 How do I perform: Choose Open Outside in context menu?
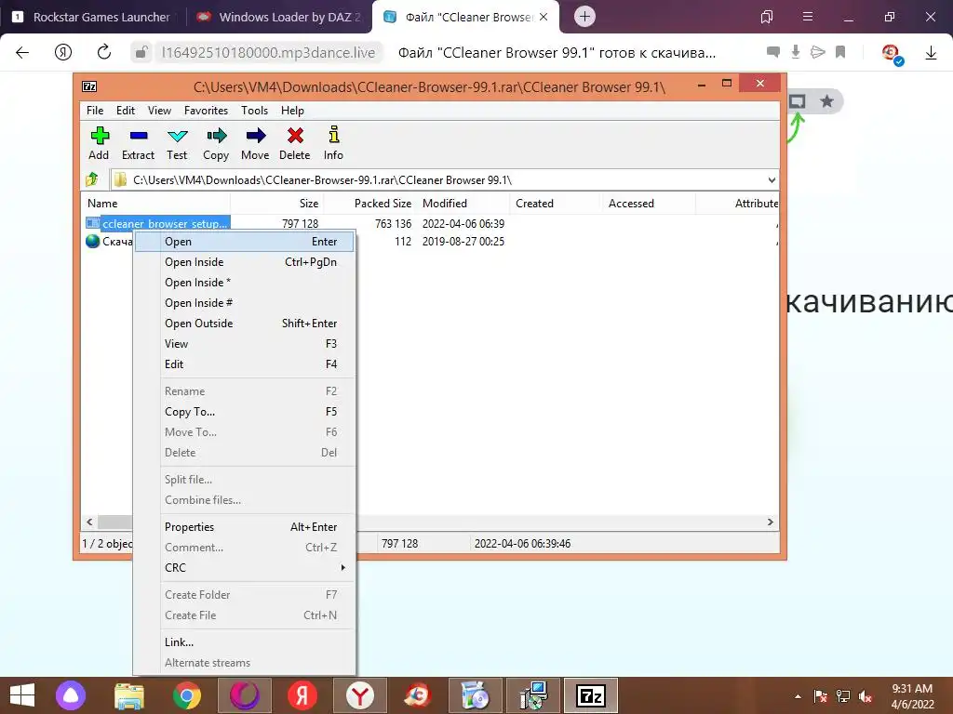[x=244, y=324]
